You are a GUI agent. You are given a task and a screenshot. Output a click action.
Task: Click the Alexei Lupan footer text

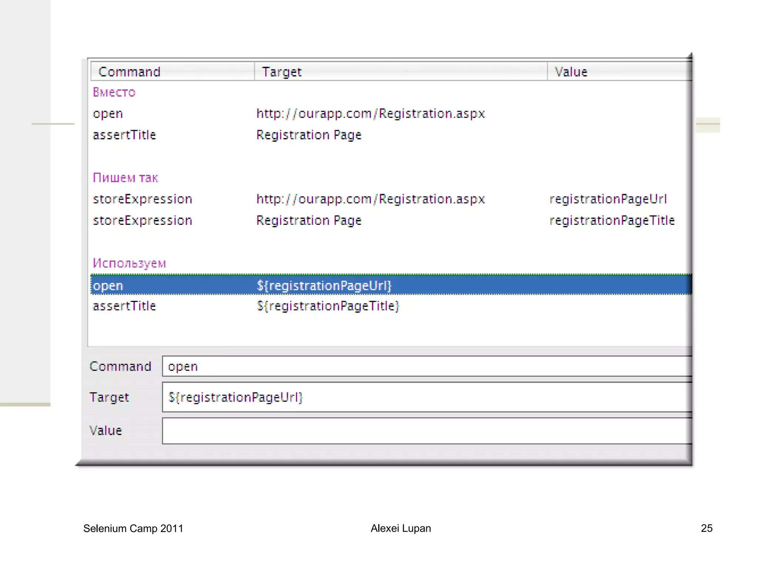401,528
